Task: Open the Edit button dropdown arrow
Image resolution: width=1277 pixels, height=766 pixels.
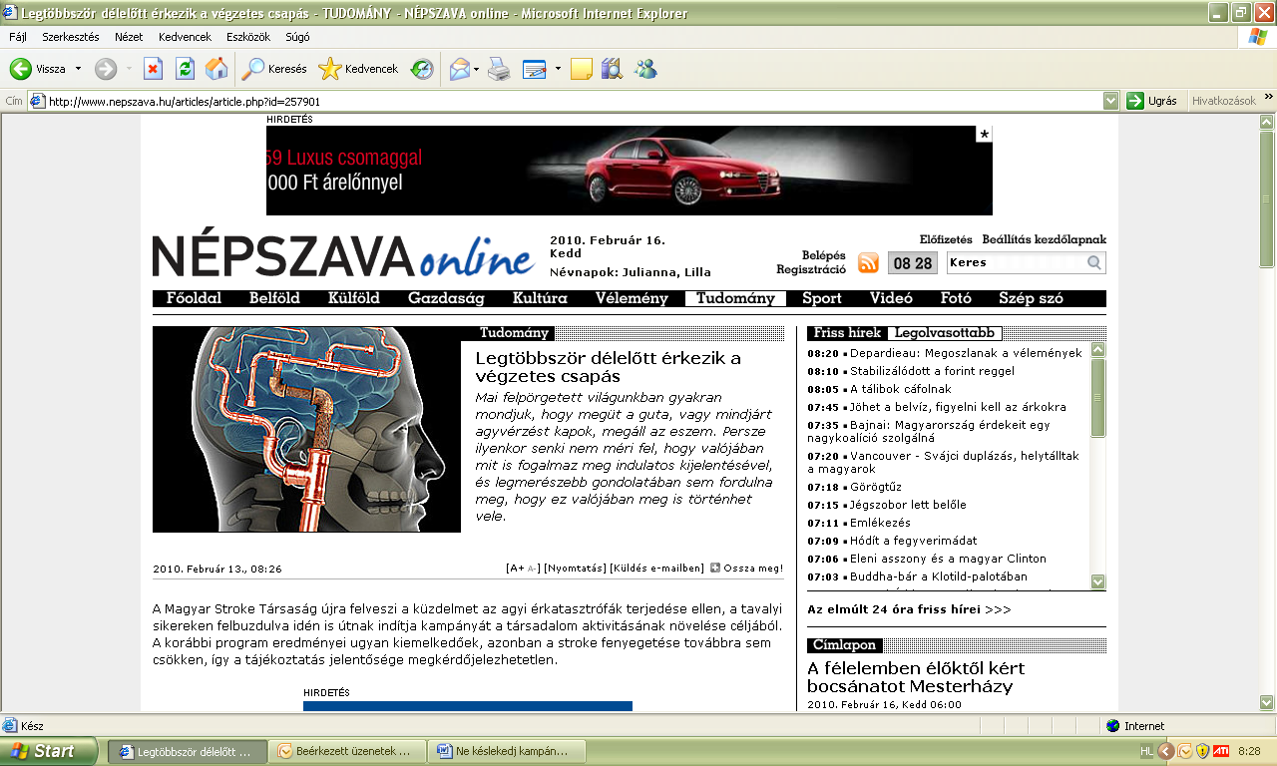Action: [558, 70]
